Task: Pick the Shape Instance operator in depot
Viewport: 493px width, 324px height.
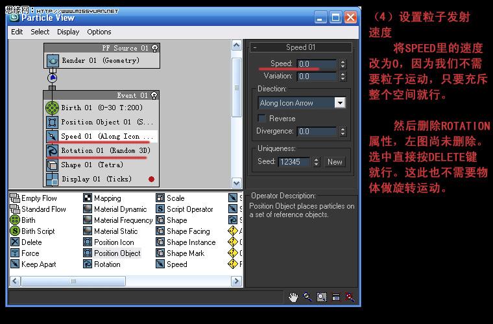Action: pos(186,242)
